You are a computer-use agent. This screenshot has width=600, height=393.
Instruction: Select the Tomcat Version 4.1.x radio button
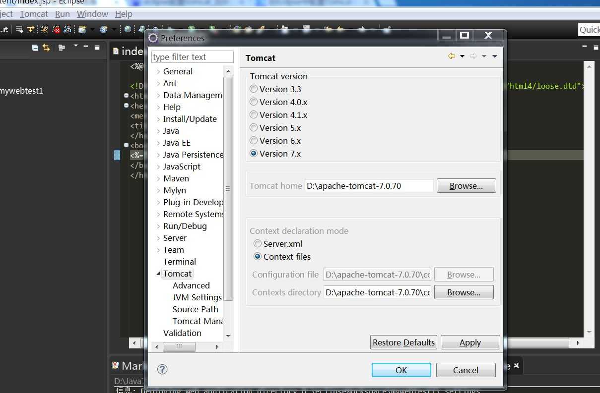coord(254,115)
